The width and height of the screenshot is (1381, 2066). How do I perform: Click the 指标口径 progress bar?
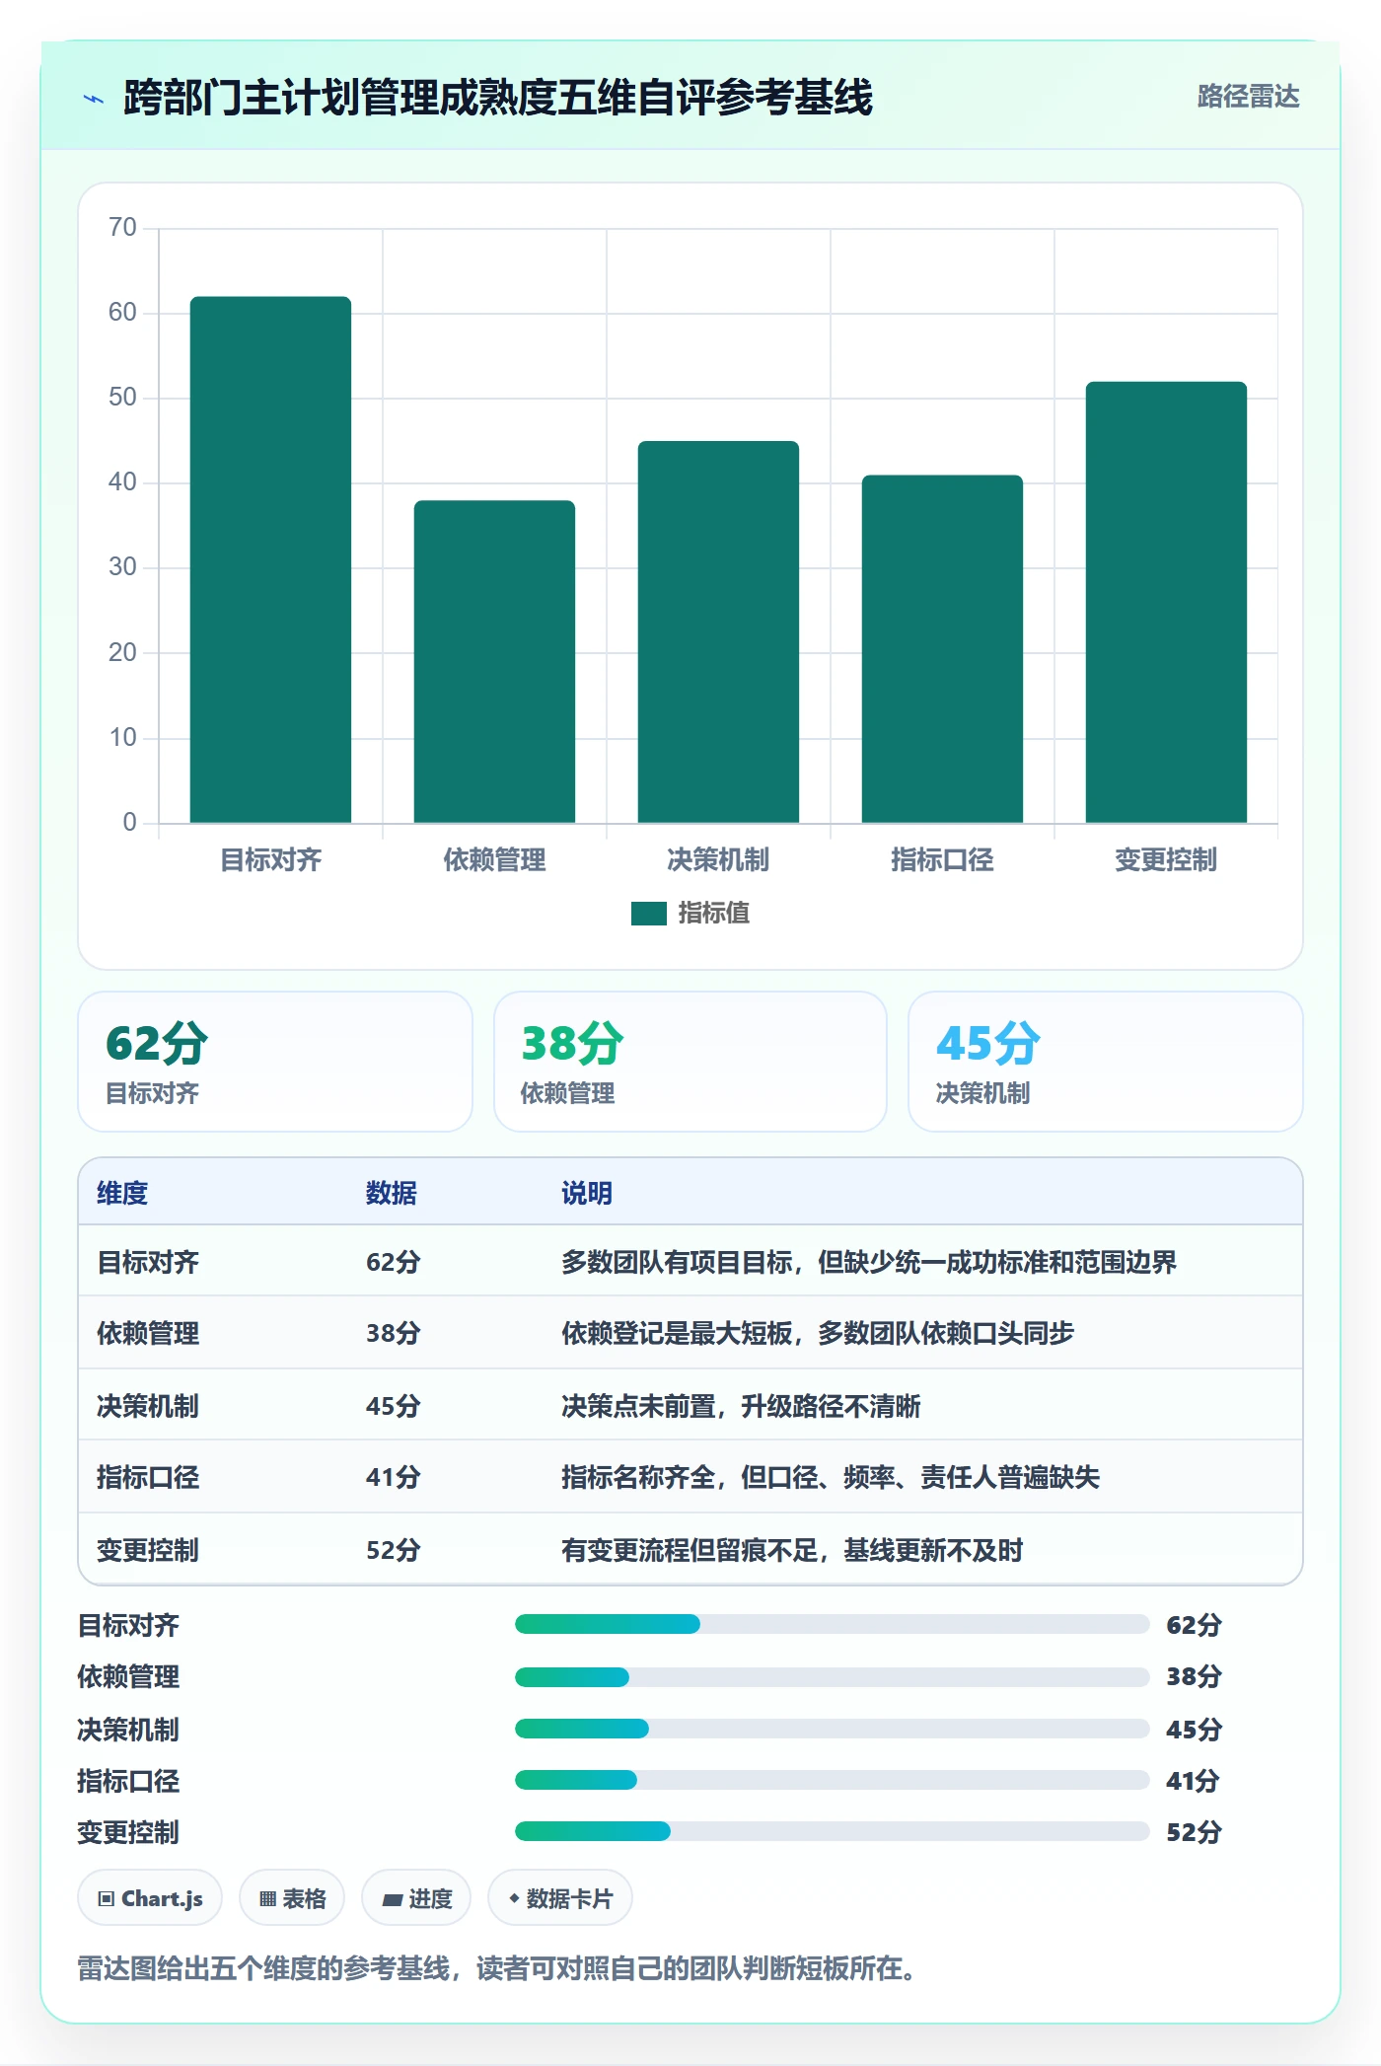click(x=833, y=1780)
